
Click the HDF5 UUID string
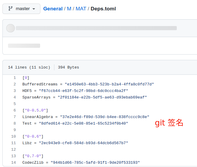(83, 91)
